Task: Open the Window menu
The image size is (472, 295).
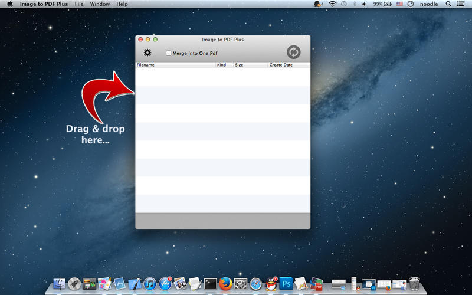Action: click(x=100, y=4)
